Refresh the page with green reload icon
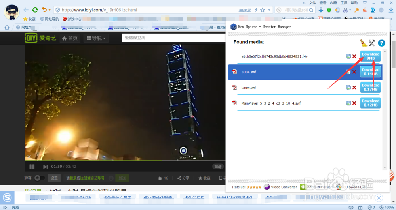Image resolution: width=396 pixels, height=210 pixels. click(x=35, y=10)
